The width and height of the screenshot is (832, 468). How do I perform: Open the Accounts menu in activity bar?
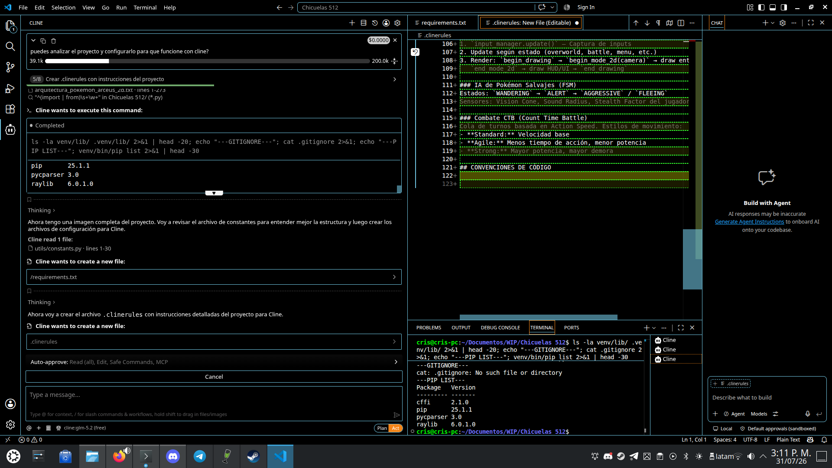pos(10,404)
